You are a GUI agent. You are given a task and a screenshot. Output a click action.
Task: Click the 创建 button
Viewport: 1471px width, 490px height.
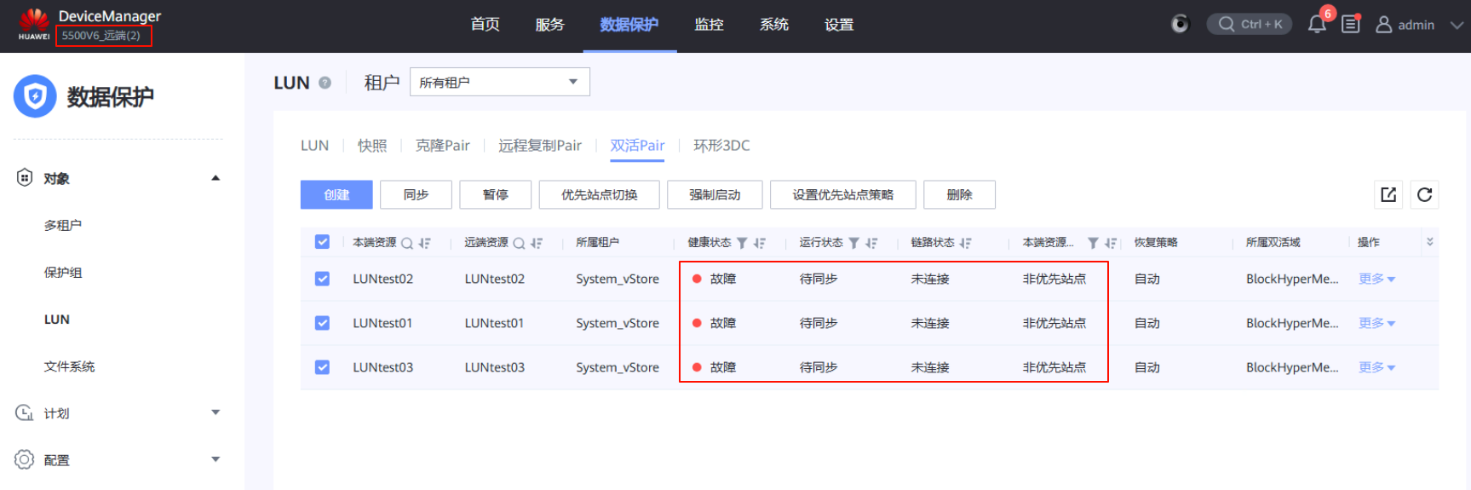[x=336, y=194]
